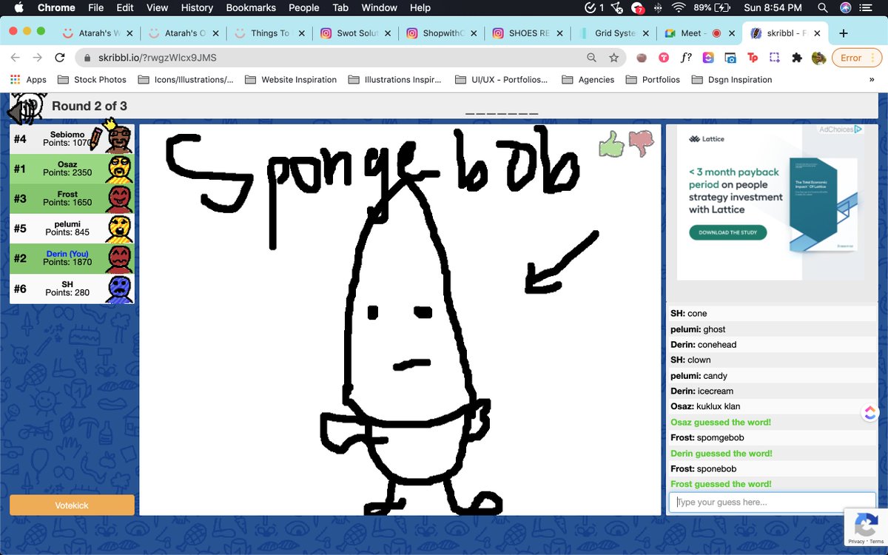Screen dimensions: 888x555
Task: Open AdChoices info icon
Action: coord(858,129)
